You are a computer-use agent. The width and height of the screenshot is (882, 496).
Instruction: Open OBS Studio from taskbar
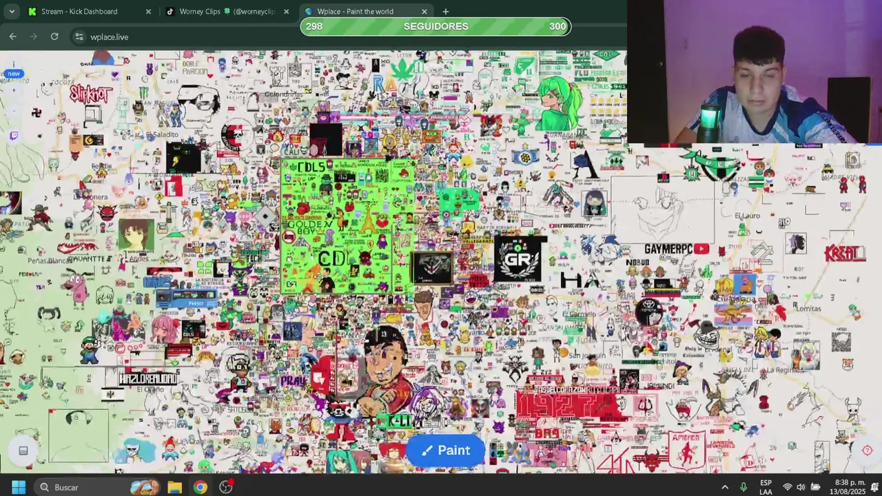pyautogui.click(x=226, y=487)
